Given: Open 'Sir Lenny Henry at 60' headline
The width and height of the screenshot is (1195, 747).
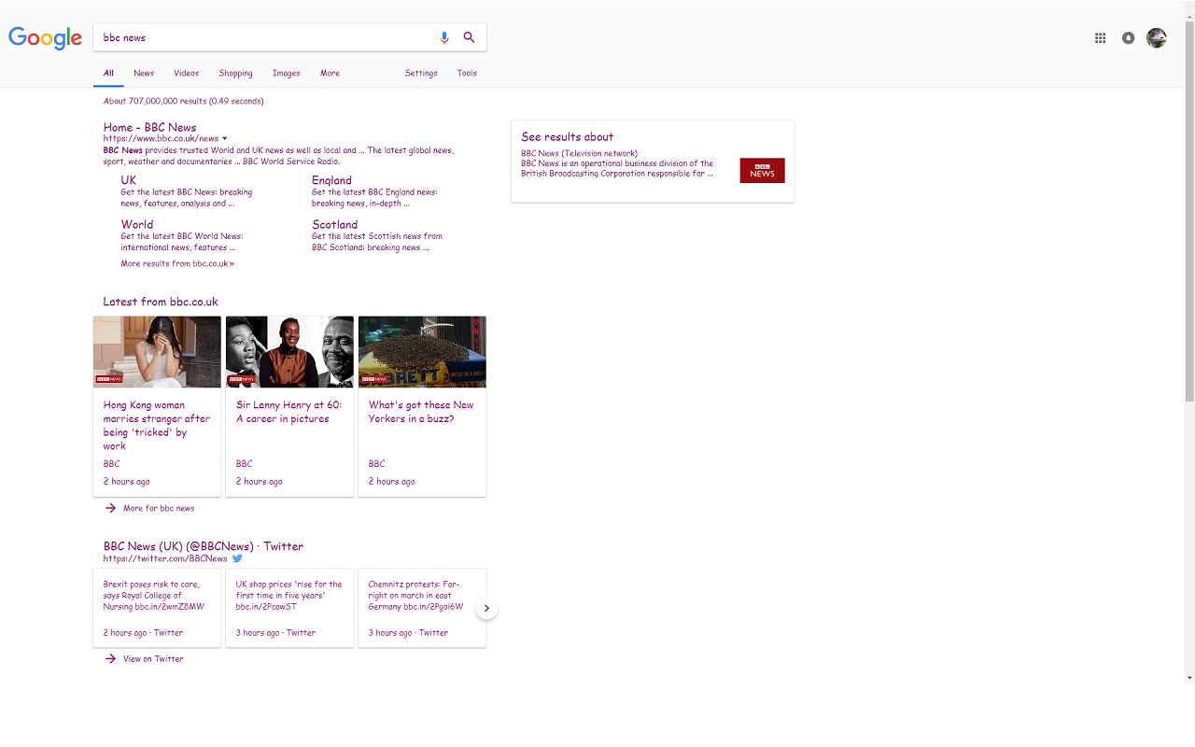Looking at the screenshot, I should pos(288,412).
